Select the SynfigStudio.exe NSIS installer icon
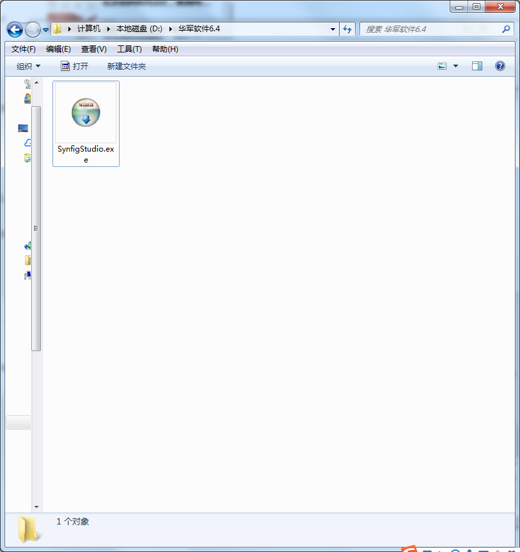Image resolution: width=520 pixels, height=552 pixels. [x=86, y=113]
